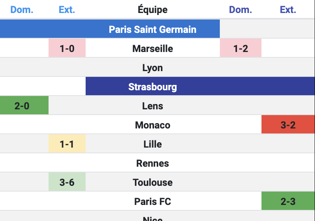Open the Toulouse team entry

click(153, 182)
